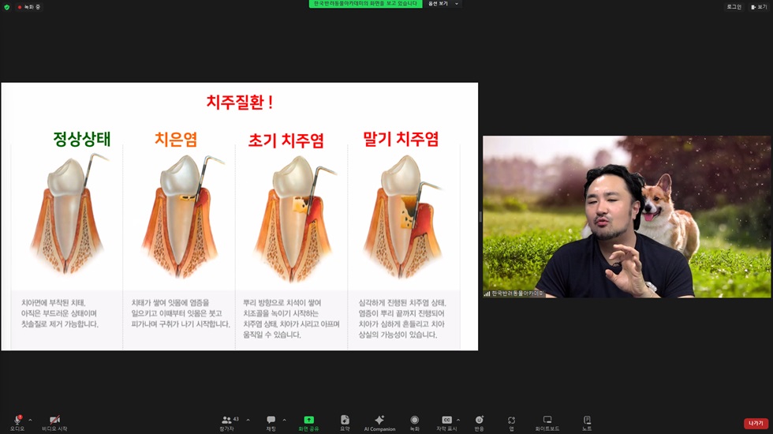Click the healthy tooth illustration under 정상상태

click(68, 214)
